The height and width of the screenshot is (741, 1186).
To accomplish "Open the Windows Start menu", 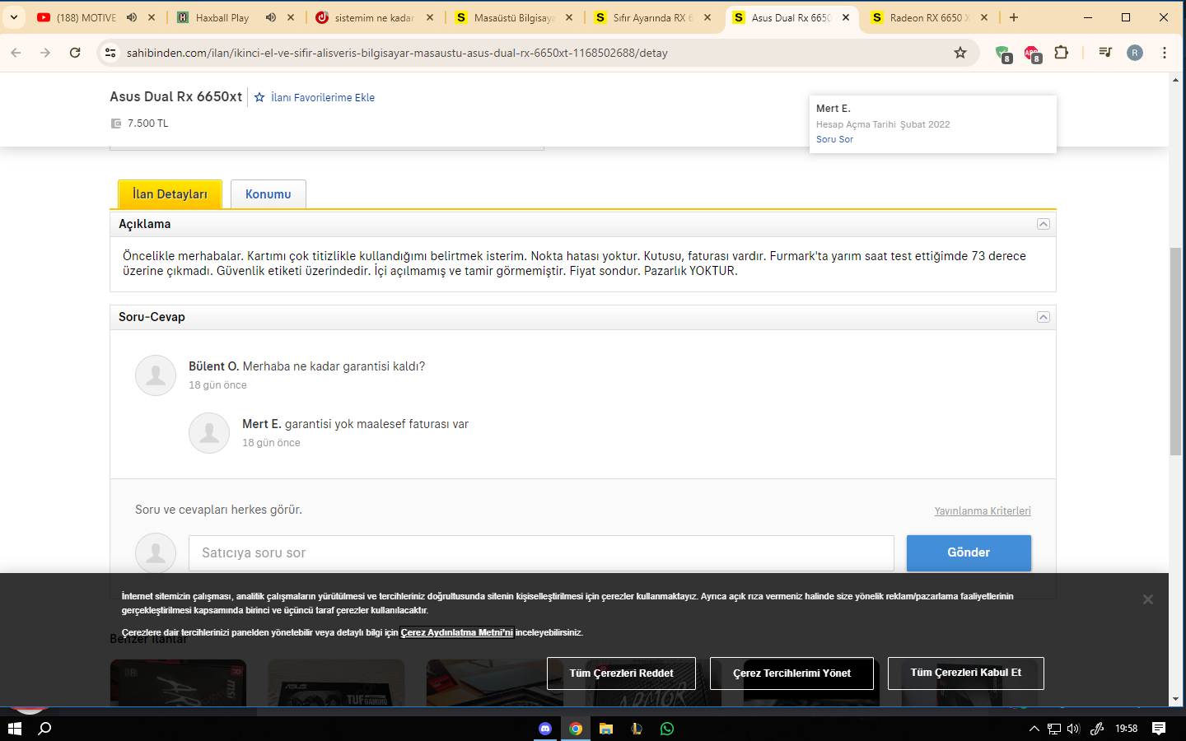I will point(14,729).
